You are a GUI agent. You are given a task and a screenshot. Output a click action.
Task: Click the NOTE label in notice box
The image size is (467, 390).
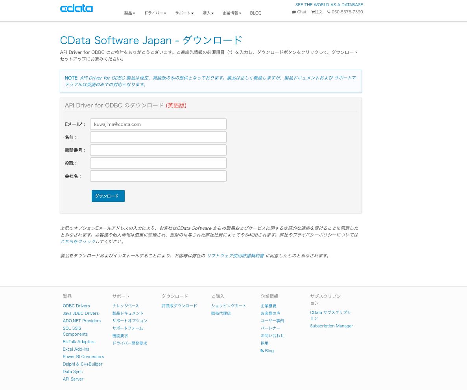pos(72,78)
